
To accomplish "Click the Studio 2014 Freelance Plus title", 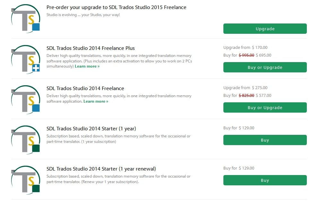I will (90, 48).
